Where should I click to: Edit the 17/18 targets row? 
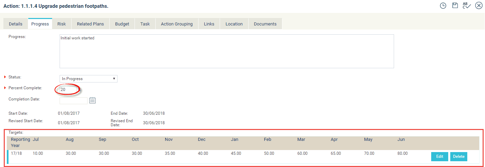click(x=439, y=156)
